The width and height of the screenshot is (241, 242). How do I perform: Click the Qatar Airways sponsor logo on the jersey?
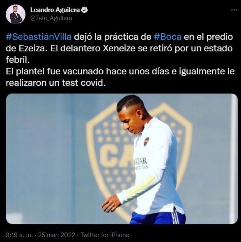coord(141,164)
